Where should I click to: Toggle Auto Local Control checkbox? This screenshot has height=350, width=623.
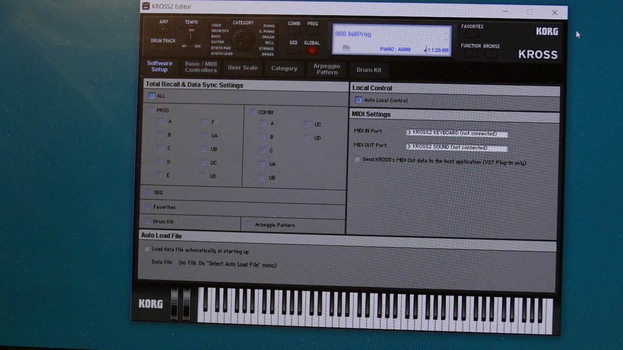(x=359, y=100)
